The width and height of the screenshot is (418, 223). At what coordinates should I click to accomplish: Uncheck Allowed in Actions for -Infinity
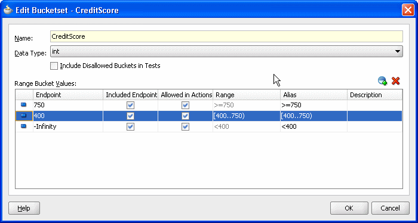tap(185, 126)
